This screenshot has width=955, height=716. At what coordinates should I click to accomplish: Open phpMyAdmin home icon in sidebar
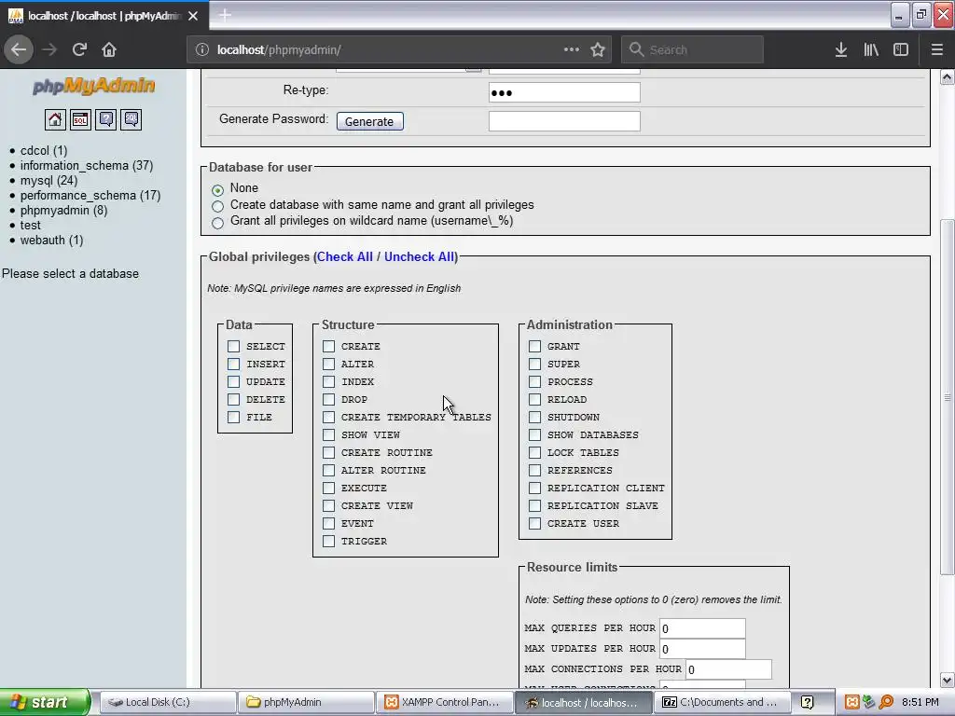click(x=55, y=119)
